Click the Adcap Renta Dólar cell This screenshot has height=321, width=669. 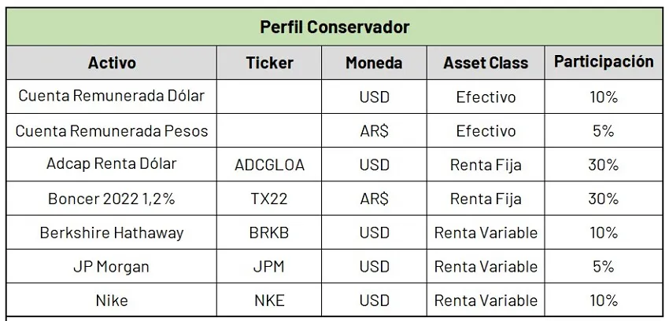click(112, 165)
